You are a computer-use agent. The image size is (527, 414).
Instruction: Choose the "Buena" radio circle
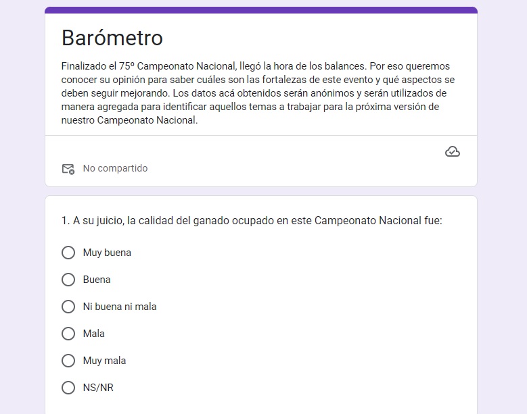pyautogui.click(x=68, y=280)
